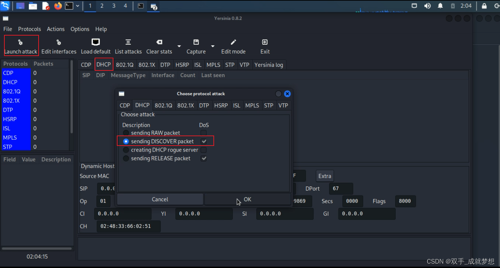Select creating DHCP rogue server radio button

pos(126,150)
